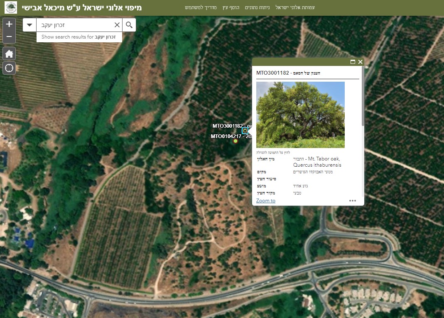
Task: Zoom in on the map
Action: 9,24
